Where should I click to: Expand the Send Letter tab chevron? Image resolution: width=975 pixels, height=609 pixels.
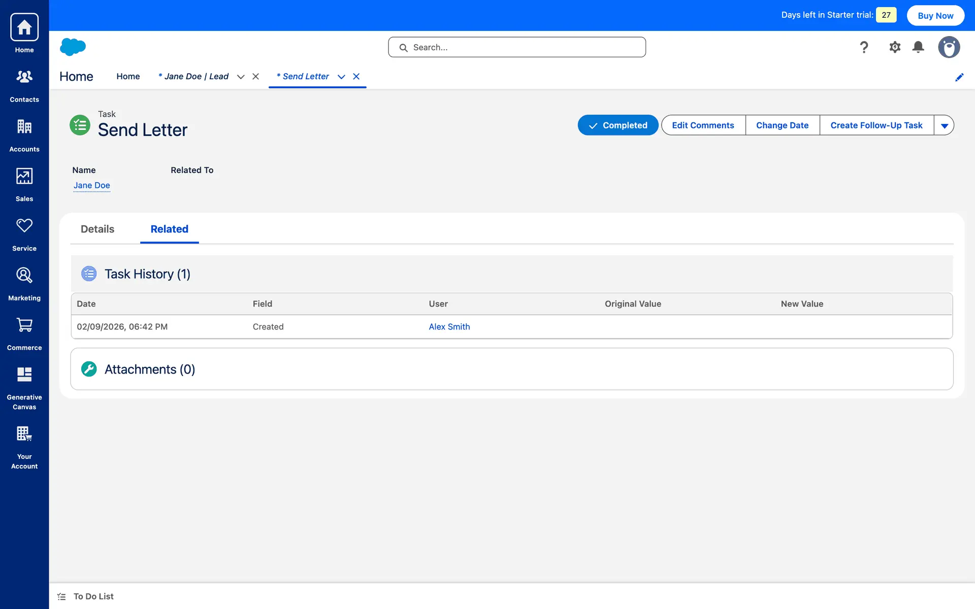[341, 77]
